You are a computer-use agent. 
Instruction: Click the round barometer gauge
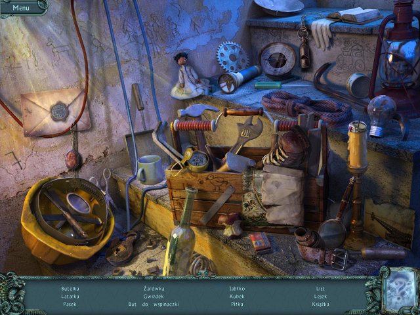pos(278,61)
